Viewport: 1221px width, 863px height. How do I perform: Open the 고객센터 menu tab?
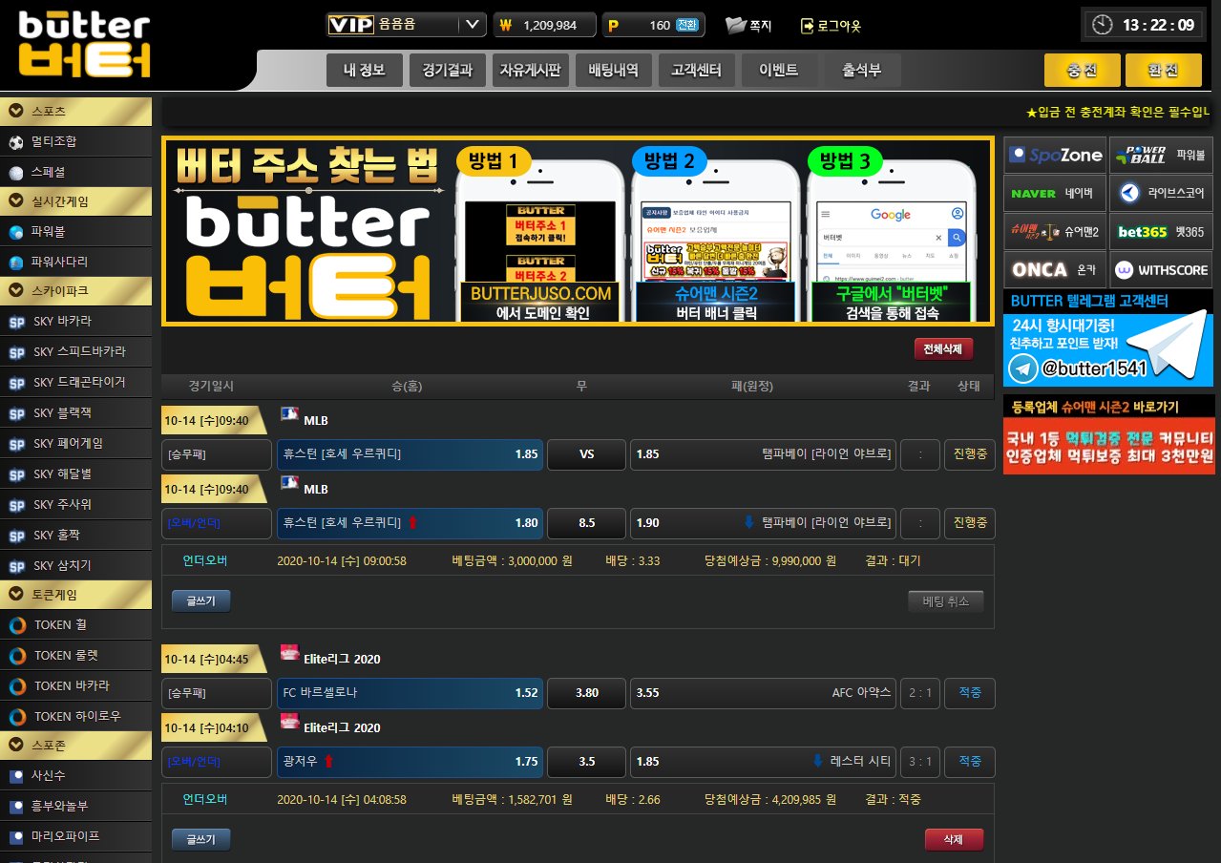(x=696, y=70)
